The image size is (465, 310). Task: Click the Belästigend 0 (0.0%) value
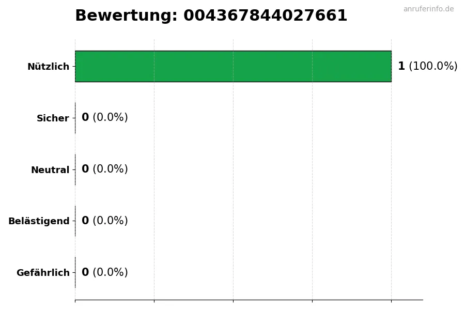click(104, 221)
